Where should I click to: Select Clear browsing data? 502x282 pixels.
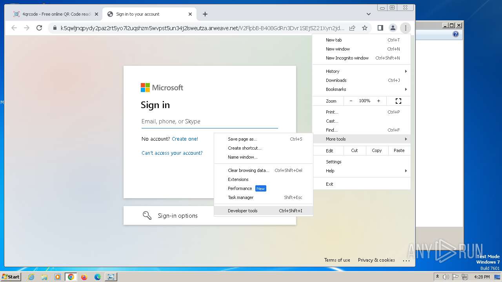pyautogui.click(x=264, y=170)
